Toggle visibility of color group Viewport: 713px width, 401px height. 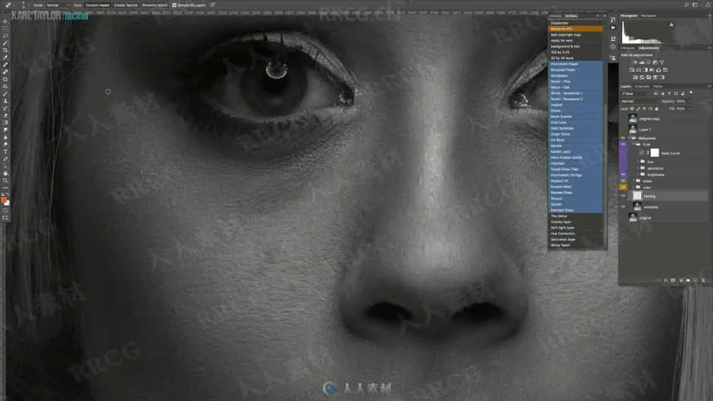[x=623, y=187]
